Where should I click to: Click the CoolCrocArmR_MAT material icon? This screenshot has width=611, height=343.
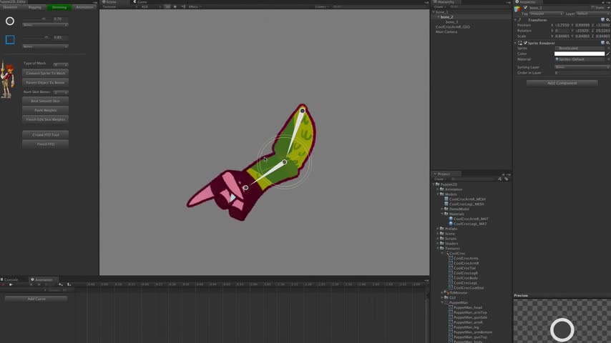tap(451, 219)
